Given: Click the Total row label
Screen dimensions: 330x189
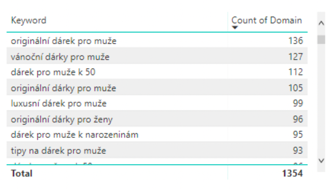Looking at the screenshot, I should click(22, 173).
